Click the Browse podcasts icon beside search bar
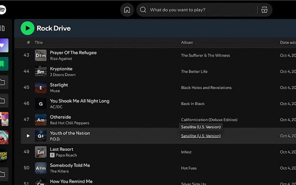This screenshot has height=185, width=296. (264, 10)
